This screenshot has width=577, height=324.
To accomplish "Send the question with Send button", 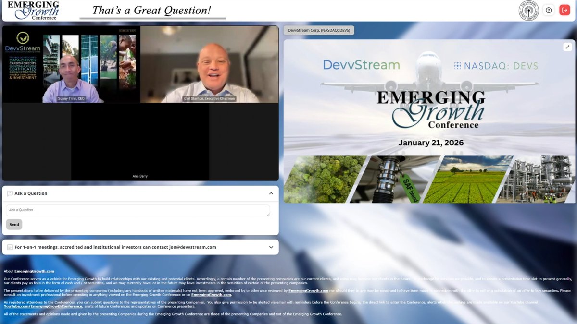I will pos(14,224).
